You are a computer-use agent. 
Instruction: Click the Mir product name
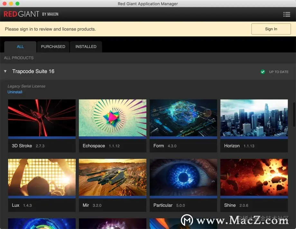coord(86,205)
